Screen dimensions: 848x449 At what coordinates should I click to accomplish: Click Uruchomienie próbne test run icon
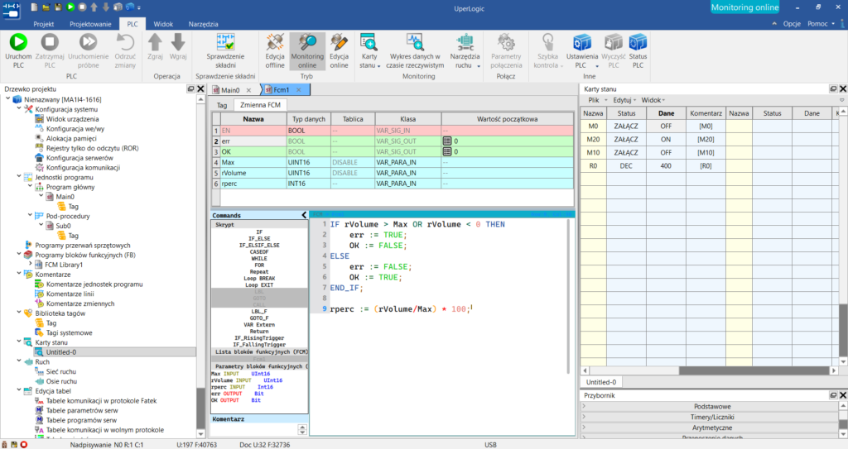pyautogui.click(x=88, y=42)
